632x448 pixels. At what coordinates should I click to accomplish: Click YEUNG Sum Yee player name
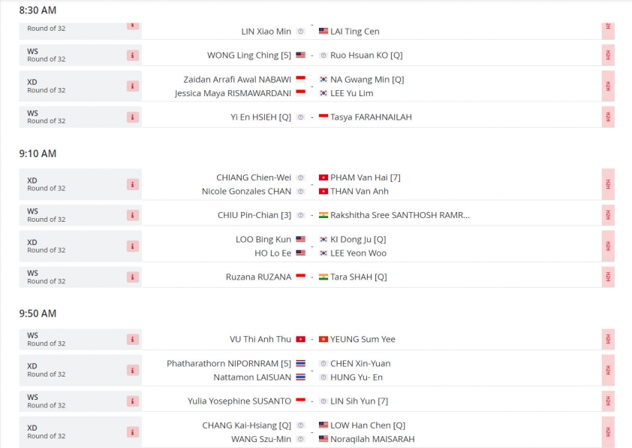[363, 340]
